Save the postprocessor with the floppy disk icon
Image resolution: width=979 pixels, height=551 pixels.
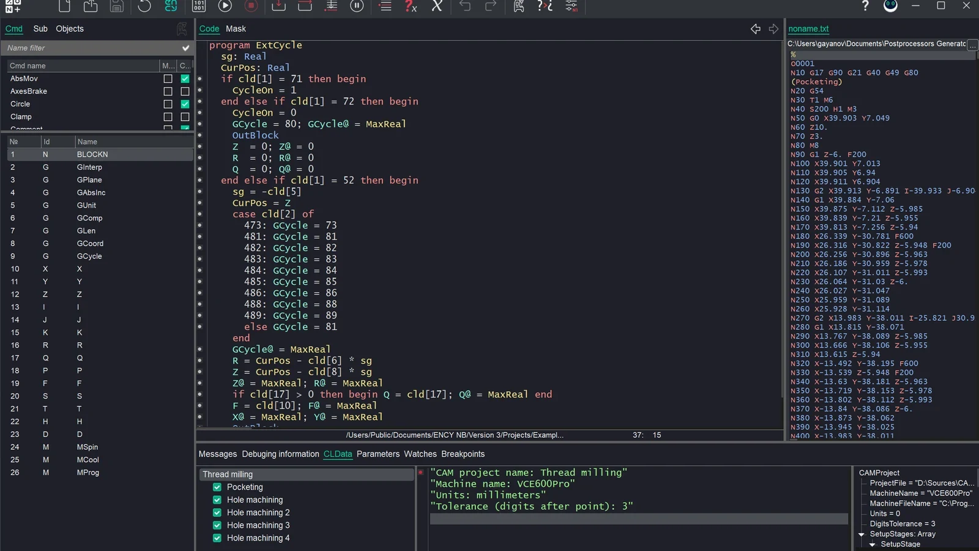coord(117,6)
